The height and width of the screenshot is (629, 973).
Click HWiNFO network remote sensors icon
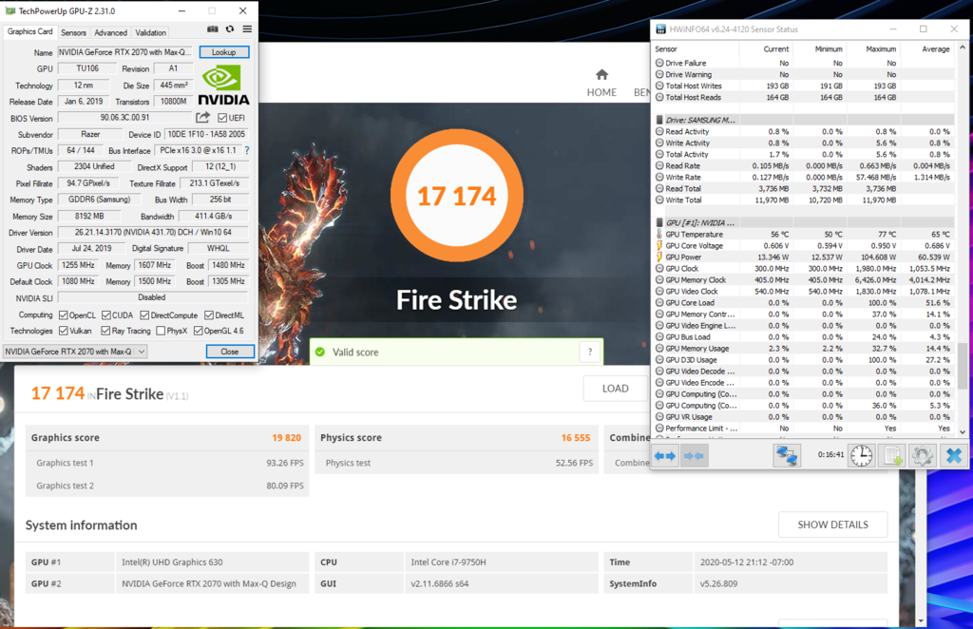(786, 456)
